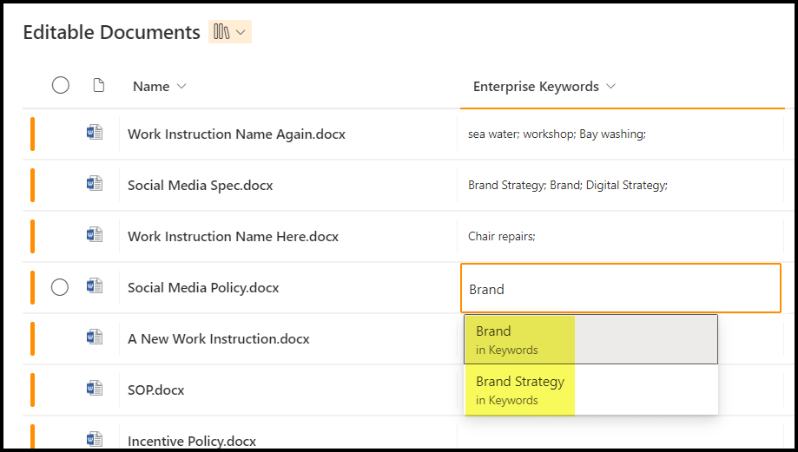The width and height of the screenshot is (798, 452).
Task: Click Word icon beside SOP.docx
Action: pos(95,389)
